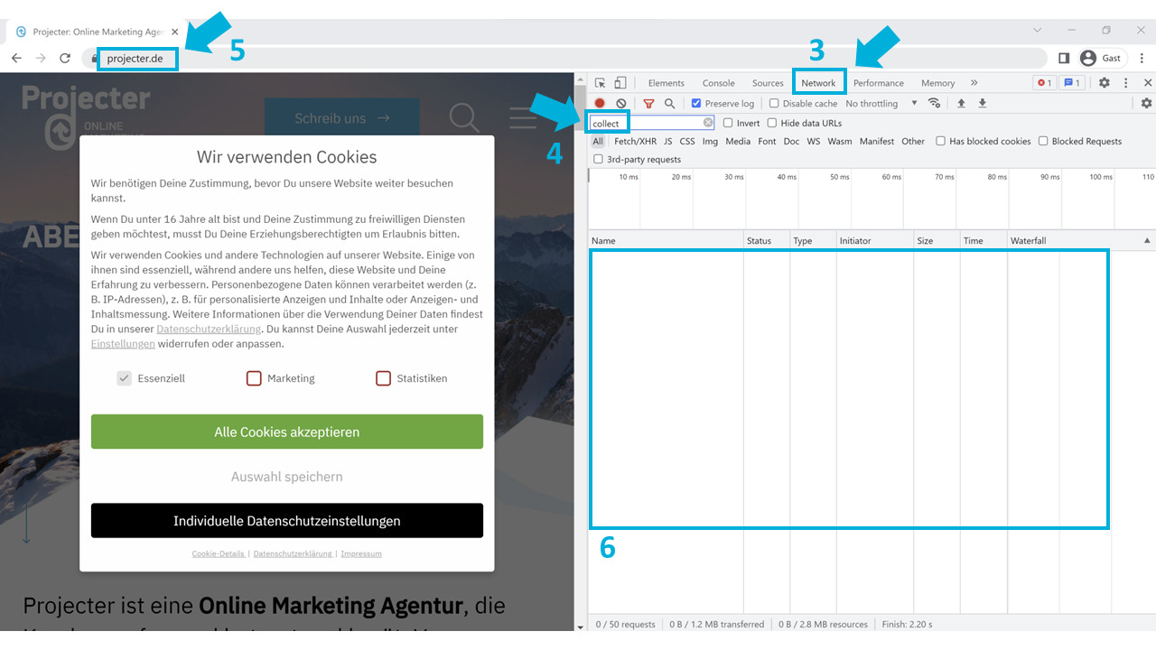Open Individuelle Datenschutzeinstellungen button

coord(287,521)
